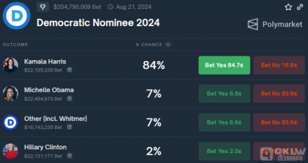Click gift icon under Other (Incl. Whitmer)
The image size is (308, 163).
tap(70, 127)
